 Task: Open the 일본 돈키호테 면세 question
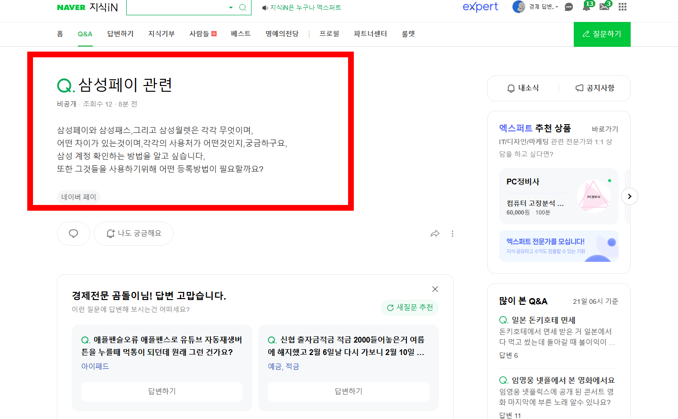(543, 320)
